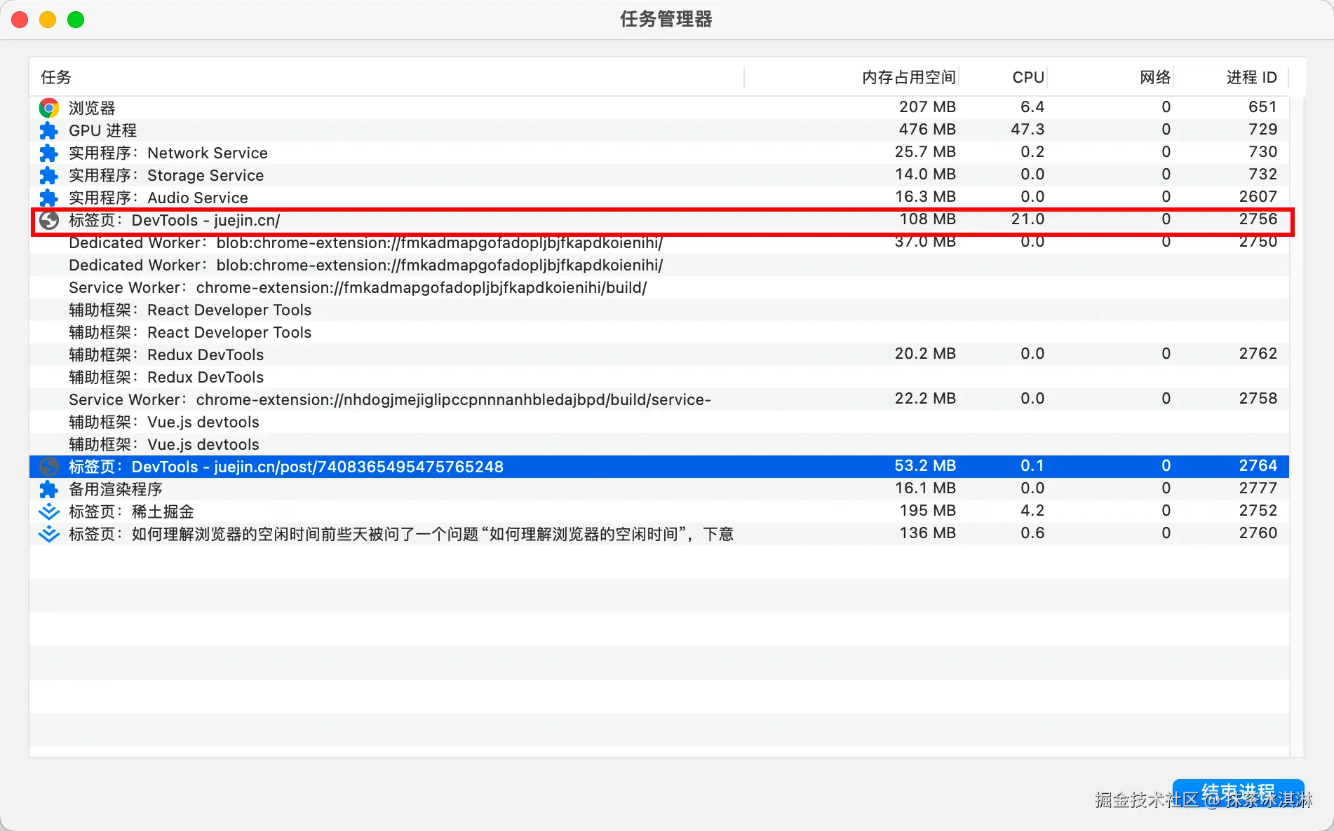Select 实用程序: Network Service row
This screenshot has width=1334, height=831.
[659, 153]
